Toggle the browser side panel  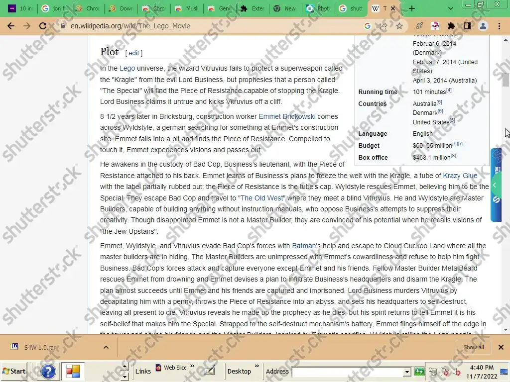(467, 26)
